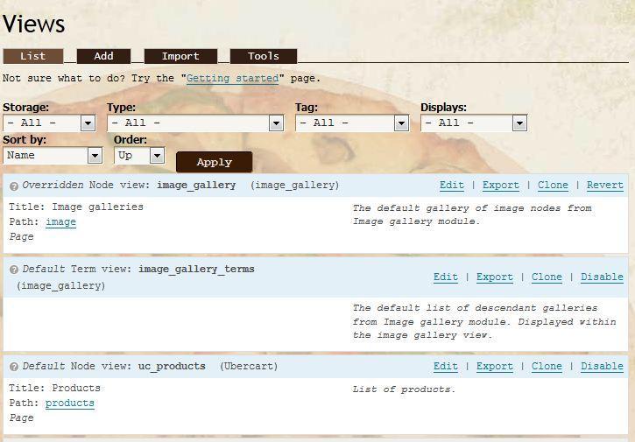Export the image_gallery view

[500, 186]
